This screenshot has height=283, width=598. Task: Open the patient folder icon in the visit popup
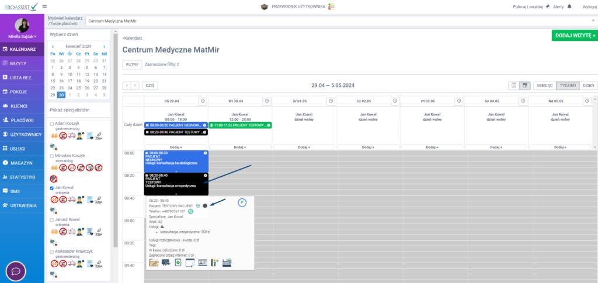tap(154, 263)
